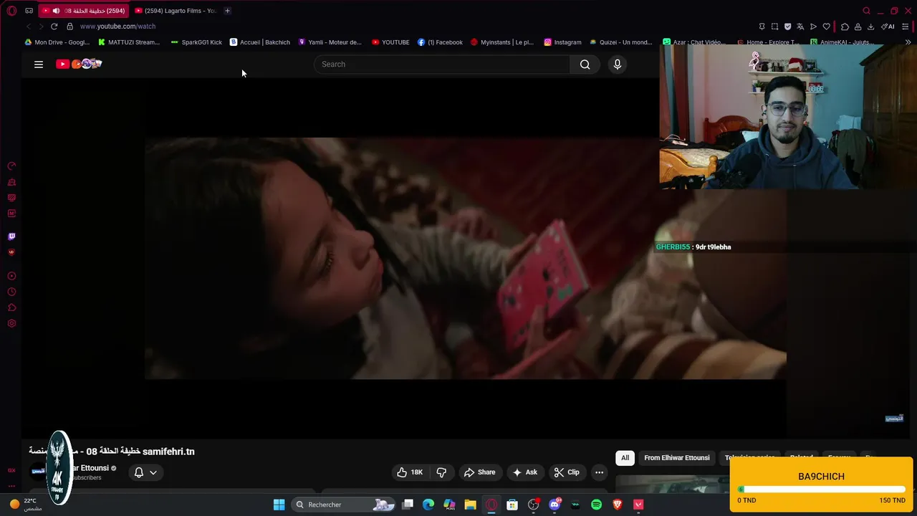Click the taskbar Rechercher search box
The image size is (917, 516).
pyautogui.click(x=345, y=505)
